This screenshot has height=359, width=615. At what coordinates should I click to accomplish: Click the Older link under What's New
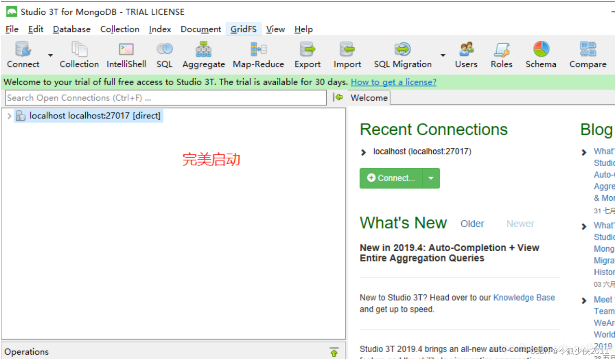[472, 224]
